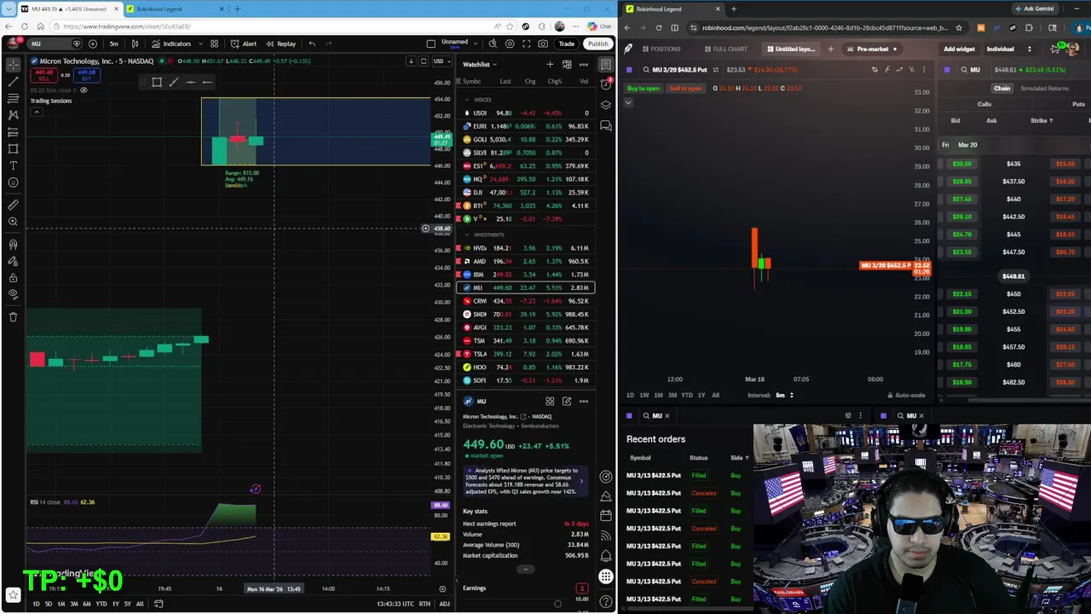Open the MU details panel grid icon
This screenshot has height=614, width=1091.
point(550,402)
